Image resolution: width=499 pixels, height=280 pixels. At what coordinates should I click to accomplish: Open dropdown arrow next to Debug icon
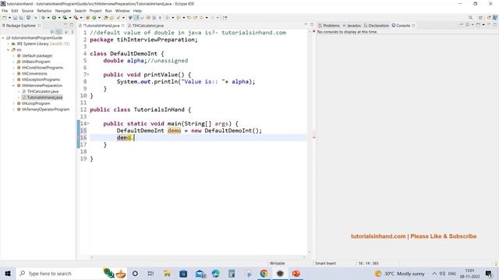tap(48, 18)
